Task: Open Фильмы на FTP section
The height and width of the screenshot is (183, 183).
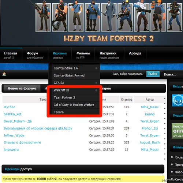Action: coord(83,55)
